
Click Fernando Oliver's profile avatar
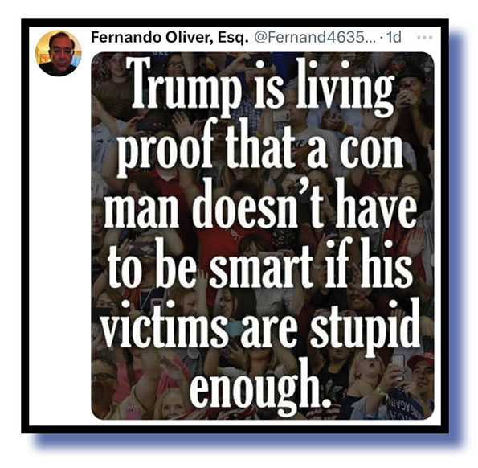59,53
